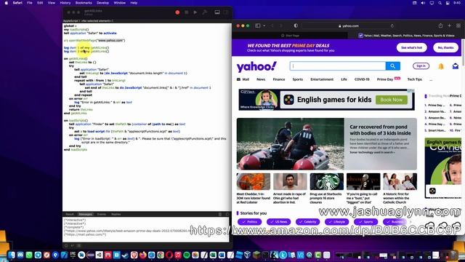Open Finance in Yahoo navigation
The height and width of the screenshot is (262, 465).
point(279,79)
